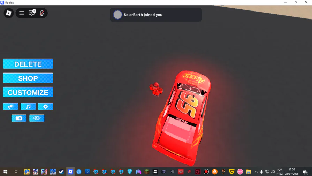Open the blue round taskbar icon
Screen dimensions: 312x176
point(79,171)
